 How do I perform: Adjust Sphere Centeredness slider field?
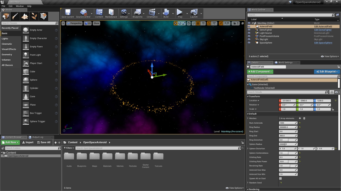(288, 153)
